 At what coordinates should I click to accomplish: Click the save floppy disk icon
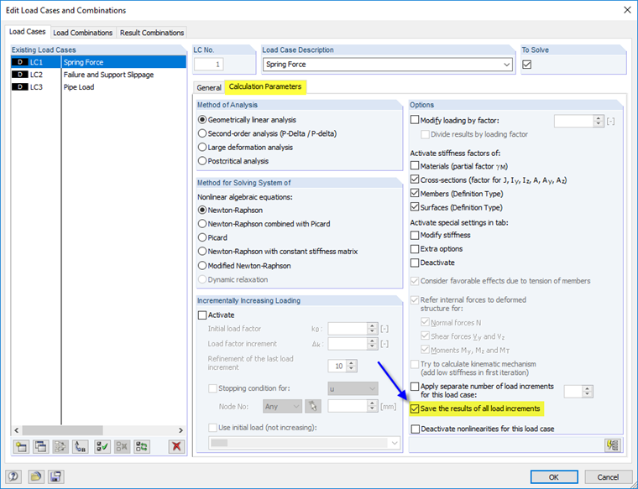coord(55,476)
